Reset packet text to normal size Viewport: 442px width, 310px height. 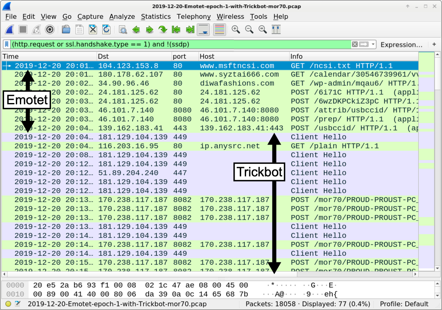263,29
